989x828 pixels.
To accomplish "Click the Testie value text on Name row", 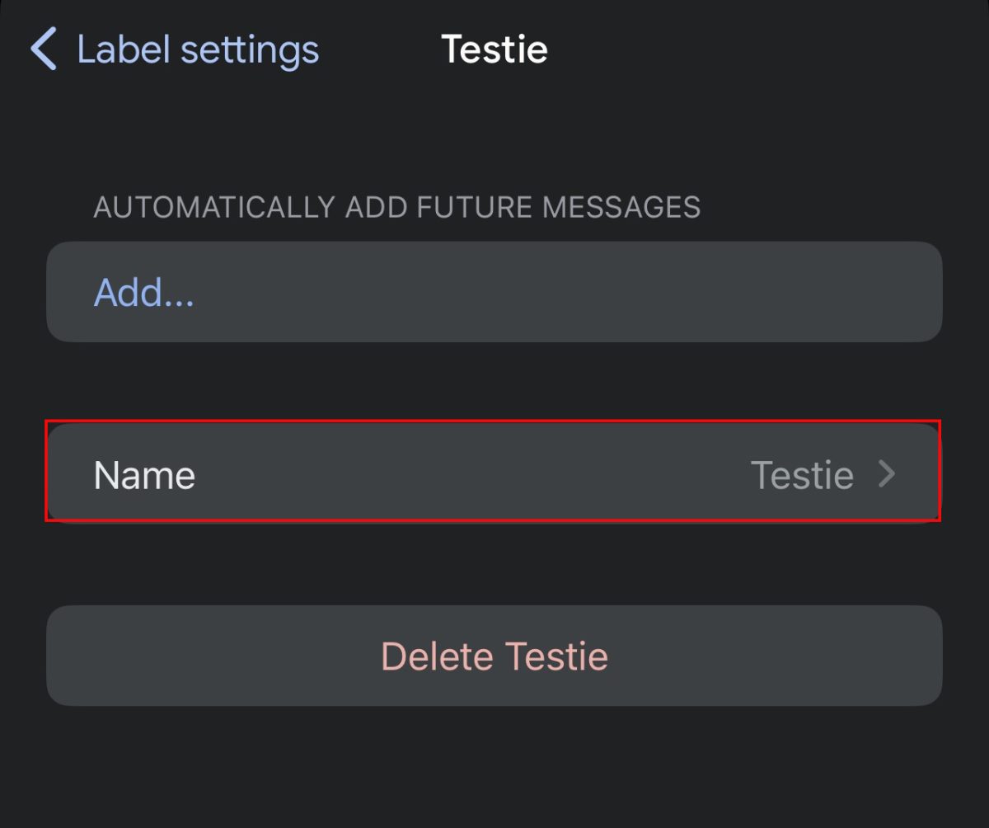I will point(800,473).
